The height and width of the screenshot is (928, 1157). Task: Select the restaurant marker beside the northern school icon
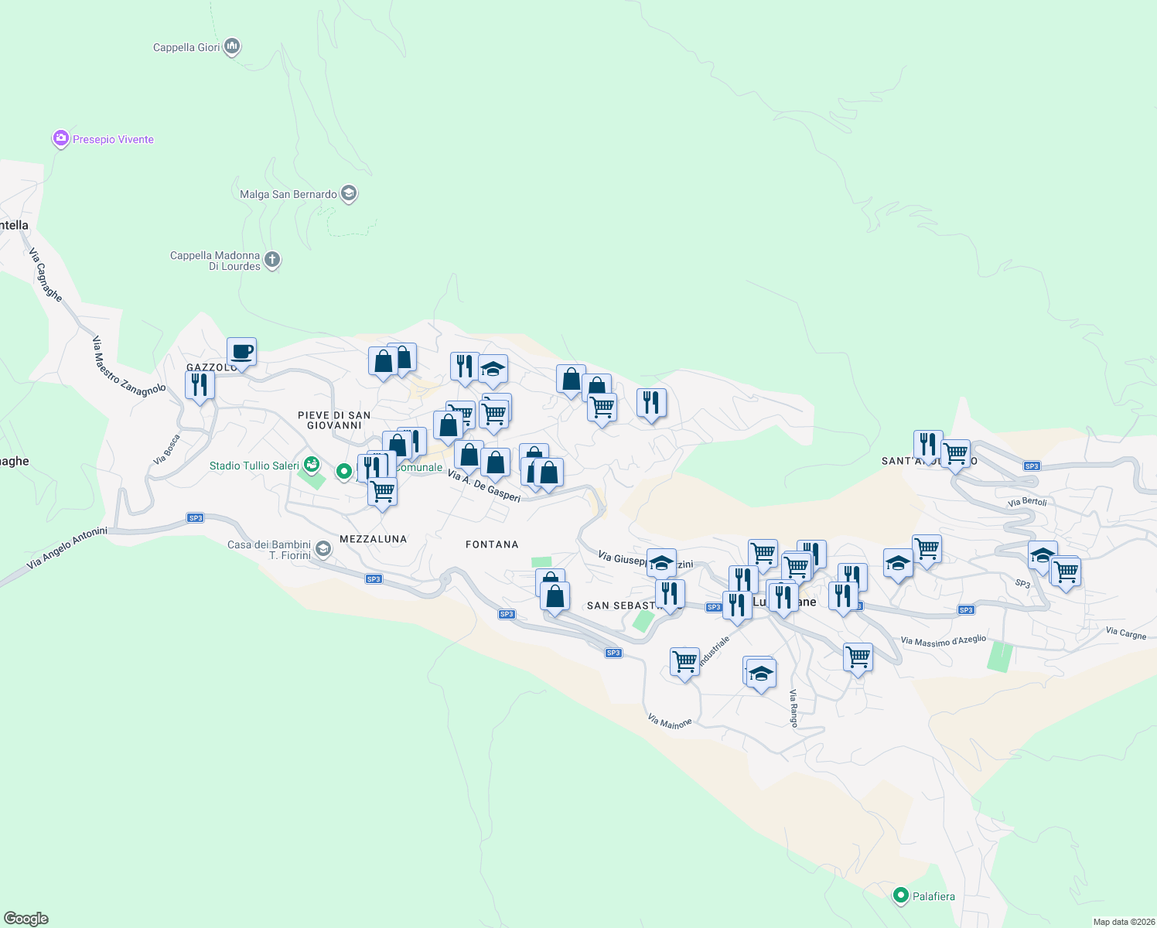click(465, 367)
